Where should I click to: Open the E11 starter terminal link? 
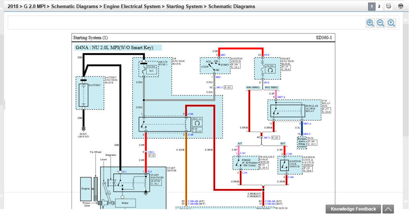click(x=124, y=172)
